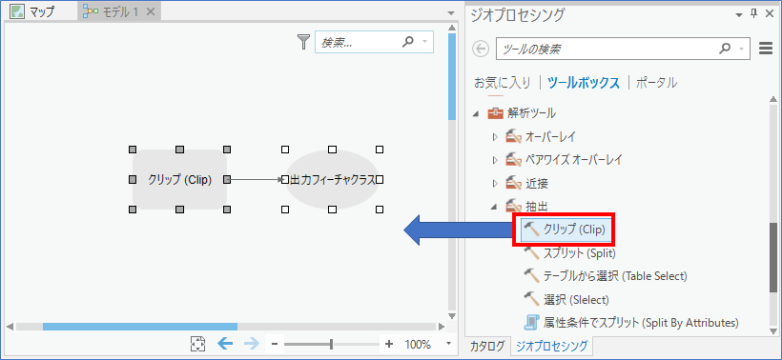This screenshot has height=360, width=782.
Task: Open the 100% zoom dropdown
Action: coord(448,344)
